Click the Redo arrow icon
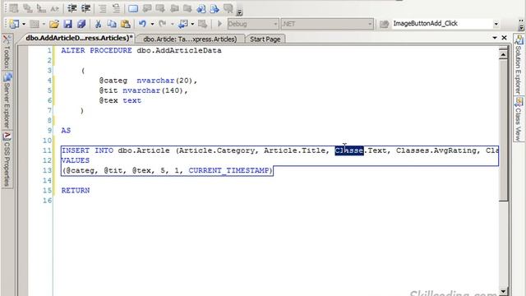Screen dimensions: 526x296 (163, 24)
